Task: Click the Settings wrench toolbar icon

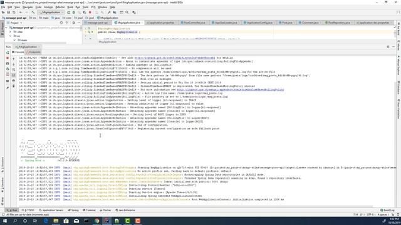Action: coord(109,12)
